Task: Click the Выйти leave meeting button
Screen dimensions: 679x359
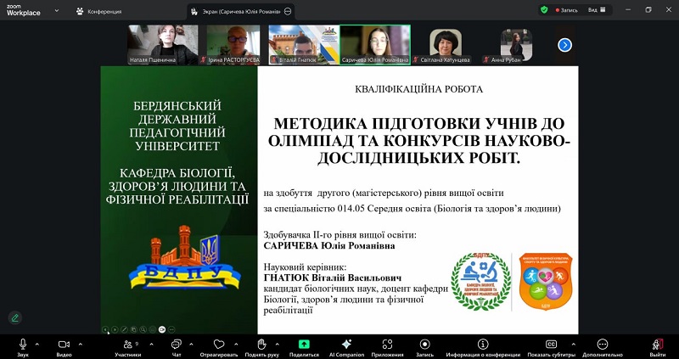Action: click(x=658, y=345)
